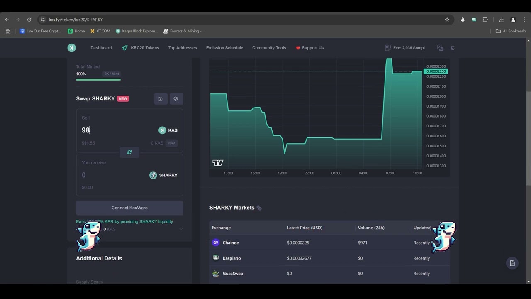Image resolution: width=531 pixels, height=299 pixels.
Task: Click the SHARKY liquidity APR link
Action: click(124, 221)
